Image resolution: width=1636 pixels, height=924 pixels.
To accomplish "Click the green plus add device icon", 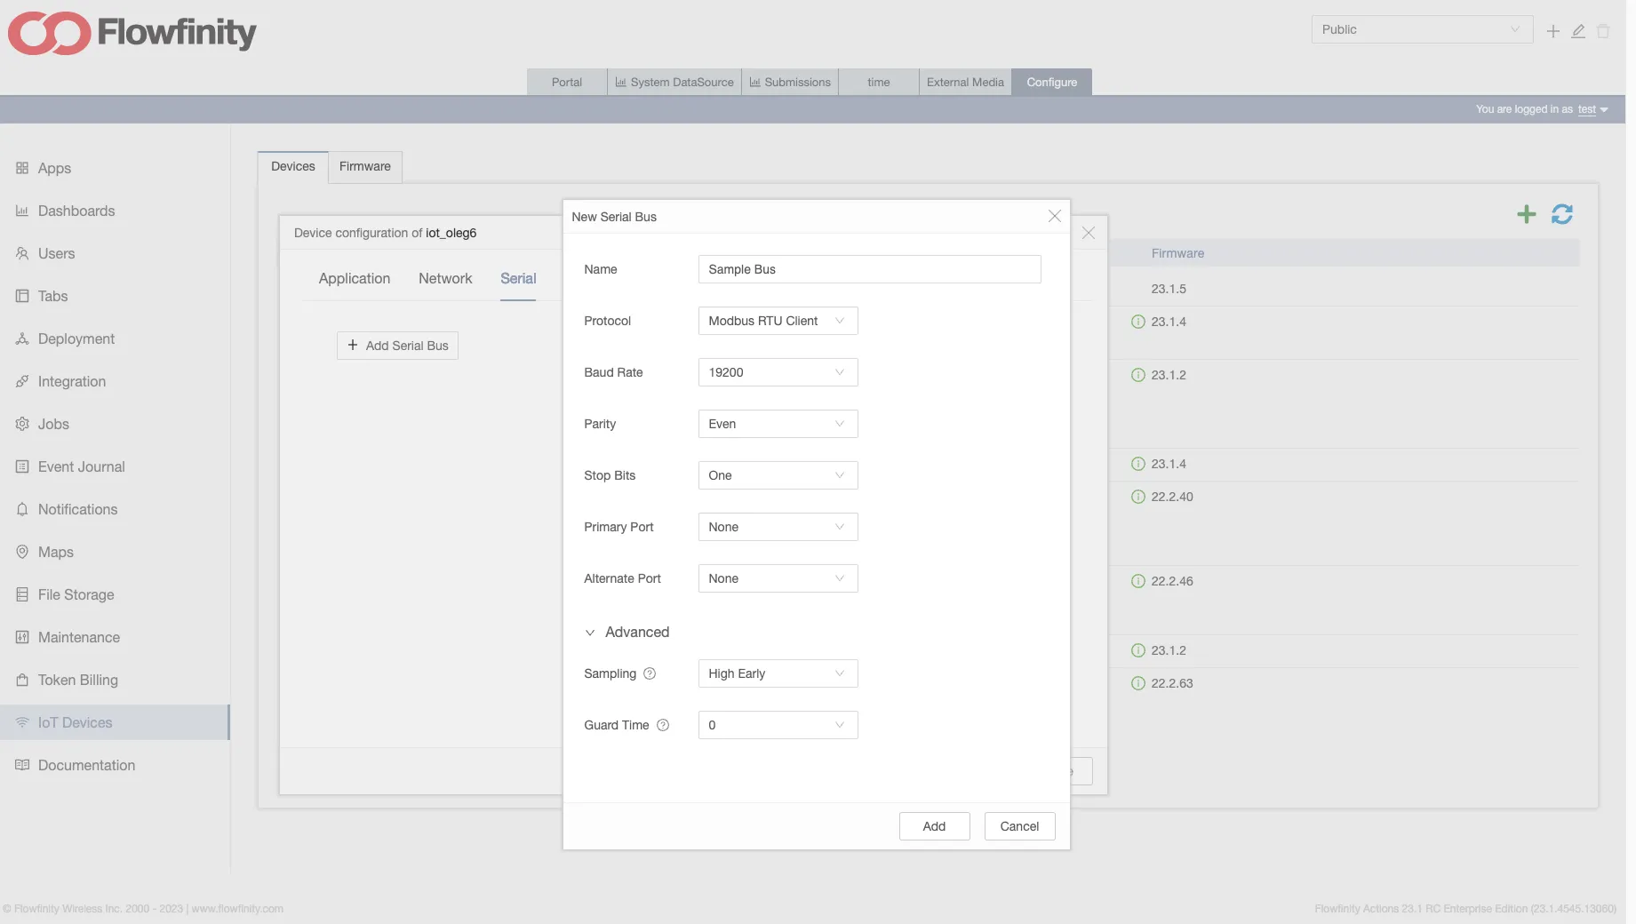I will tap(1526, 214).
